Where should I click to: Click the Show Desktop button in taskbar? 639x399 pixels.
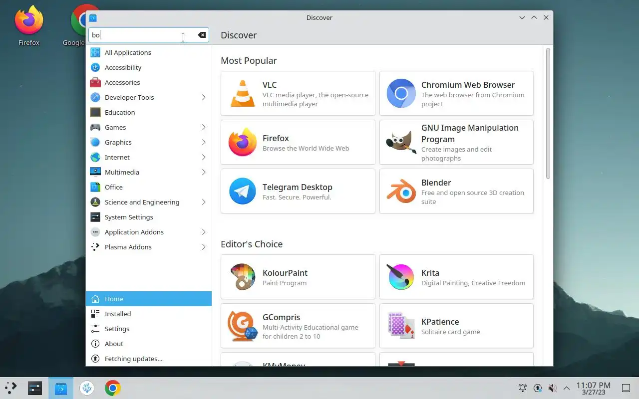(x=626, y=388)
